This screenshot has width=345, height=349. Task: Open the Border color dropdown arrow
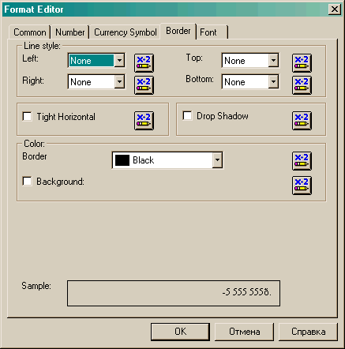pyautogui.click(x=217, y=159)
